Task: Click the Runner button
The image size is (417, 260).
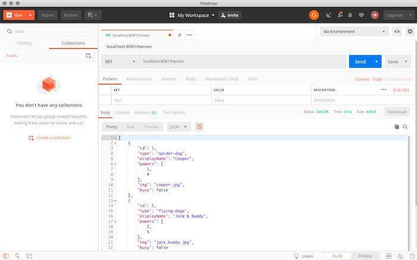Action: [x=71, y=15]
